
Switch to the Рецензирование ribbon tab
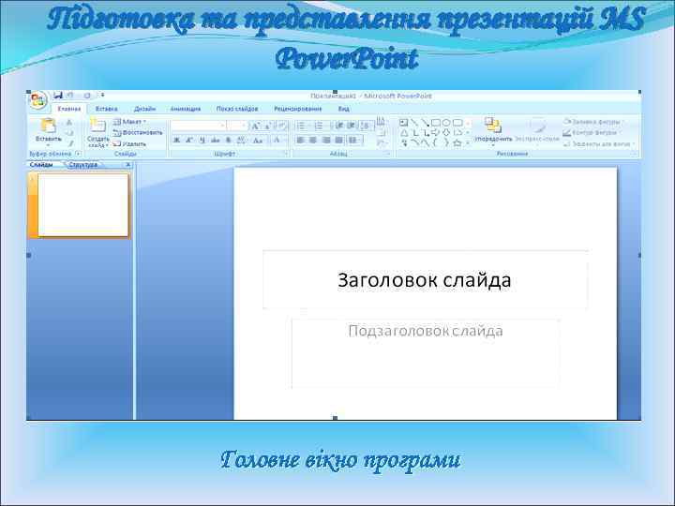click(x=298, y=109)
